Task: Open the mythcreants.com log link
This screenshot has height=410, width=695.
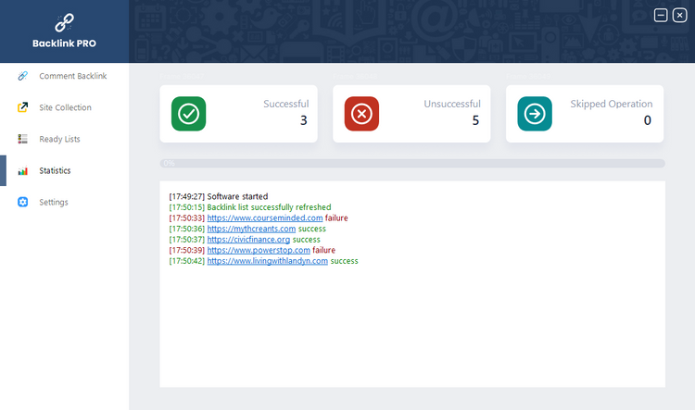Action: [251, 229]
